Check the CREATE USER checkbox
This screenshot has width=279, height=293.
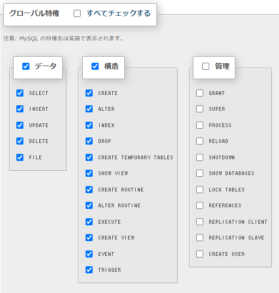click(x=199, y=254)
